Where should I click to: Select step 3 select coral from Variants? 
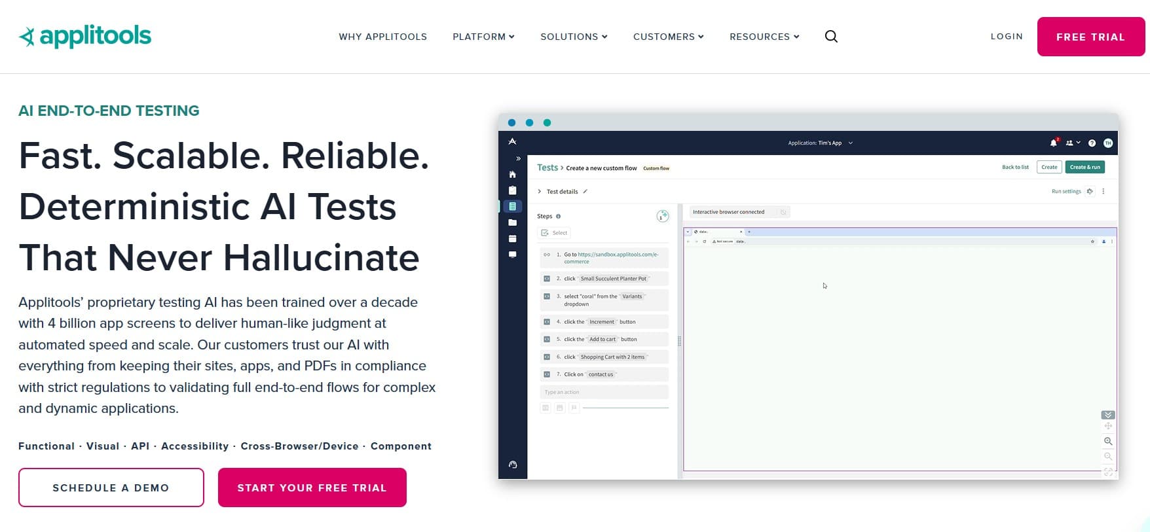(x=604, y=300)
